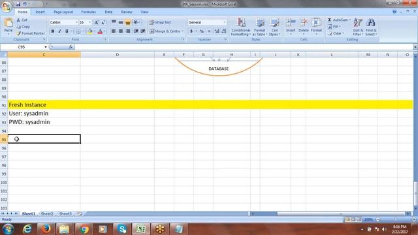Set Middle Align vertical alignment
Viewport: 418px width, 235px height.
[121, 22]
